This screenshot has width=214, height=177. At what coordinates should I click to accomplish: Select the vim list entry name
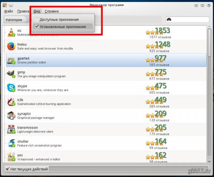[20, 156]
